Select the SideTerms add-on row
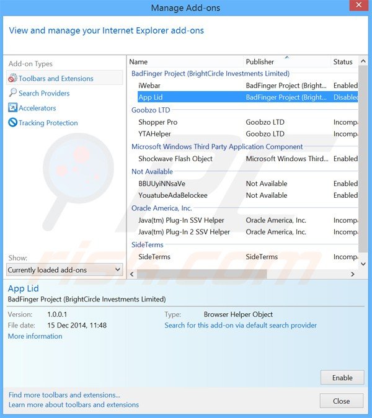The height and width of the screenshot is (418, 372). [247, 257]
